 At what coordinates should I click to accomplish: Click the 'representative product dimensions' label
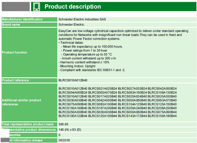(x=32, y=130)
